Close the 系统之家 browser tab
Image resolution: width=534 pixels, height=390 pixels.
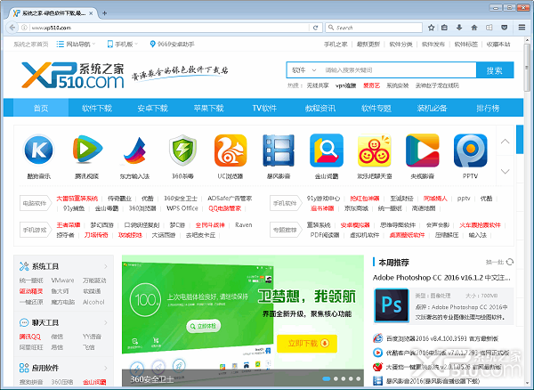(x=91, y=13)
